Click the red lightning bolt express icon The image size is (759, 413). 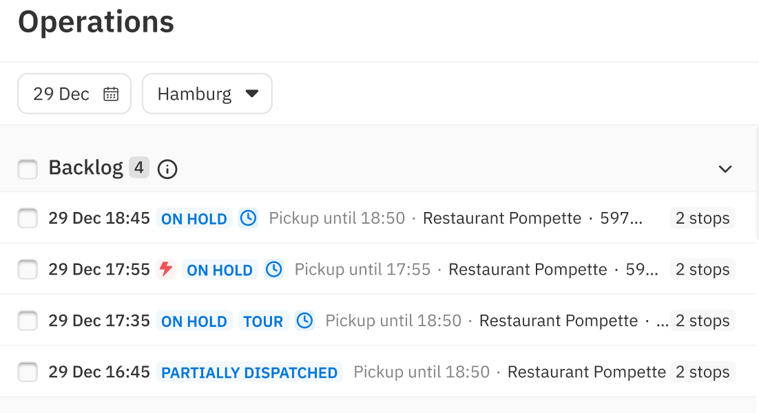pyautogui.click(x=166, y=269)
